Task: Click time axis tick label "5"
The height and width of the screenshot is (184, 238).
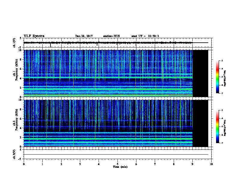Action: click(117, 164)
